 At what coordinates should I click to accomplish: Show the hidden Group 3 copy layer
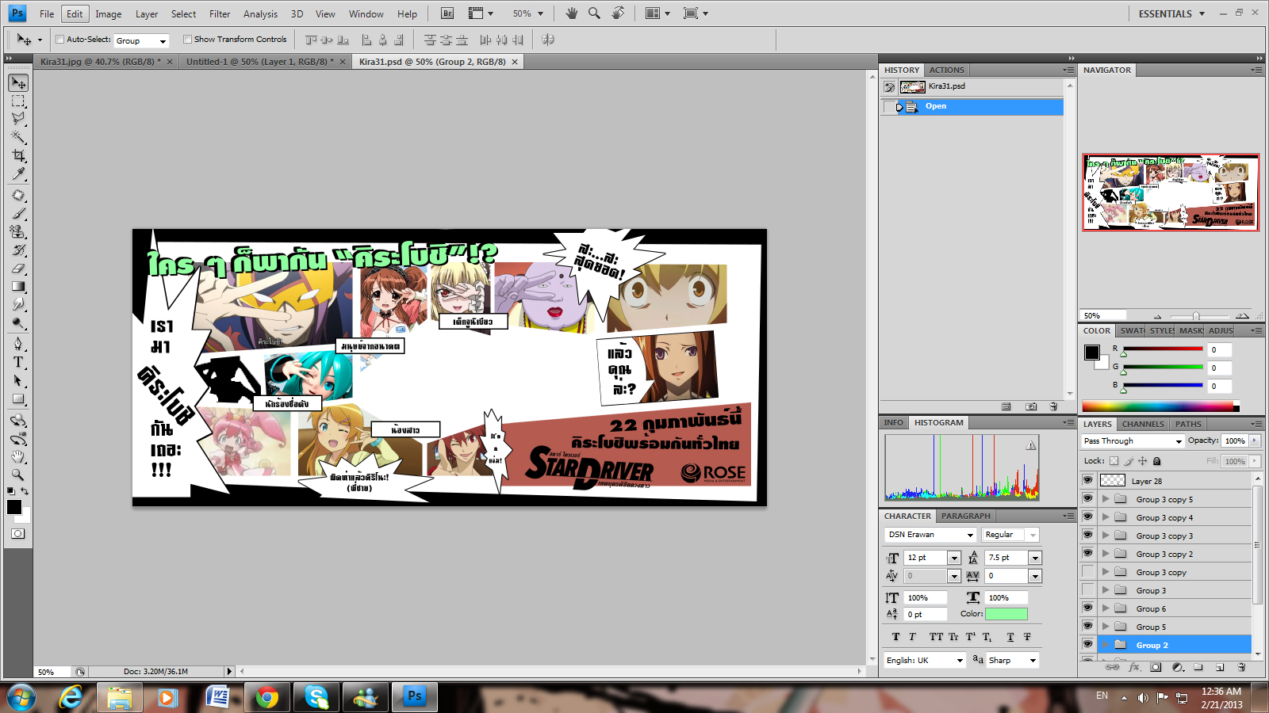1087,572
